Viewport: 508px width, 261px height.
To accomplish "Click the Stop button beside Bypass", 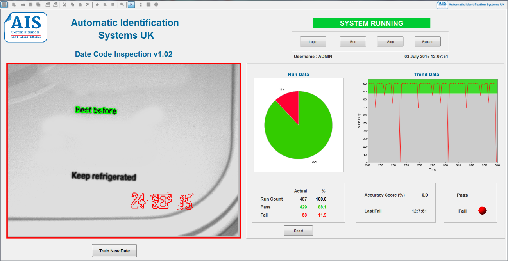I will pyautogui.click(x=390, y=42).
